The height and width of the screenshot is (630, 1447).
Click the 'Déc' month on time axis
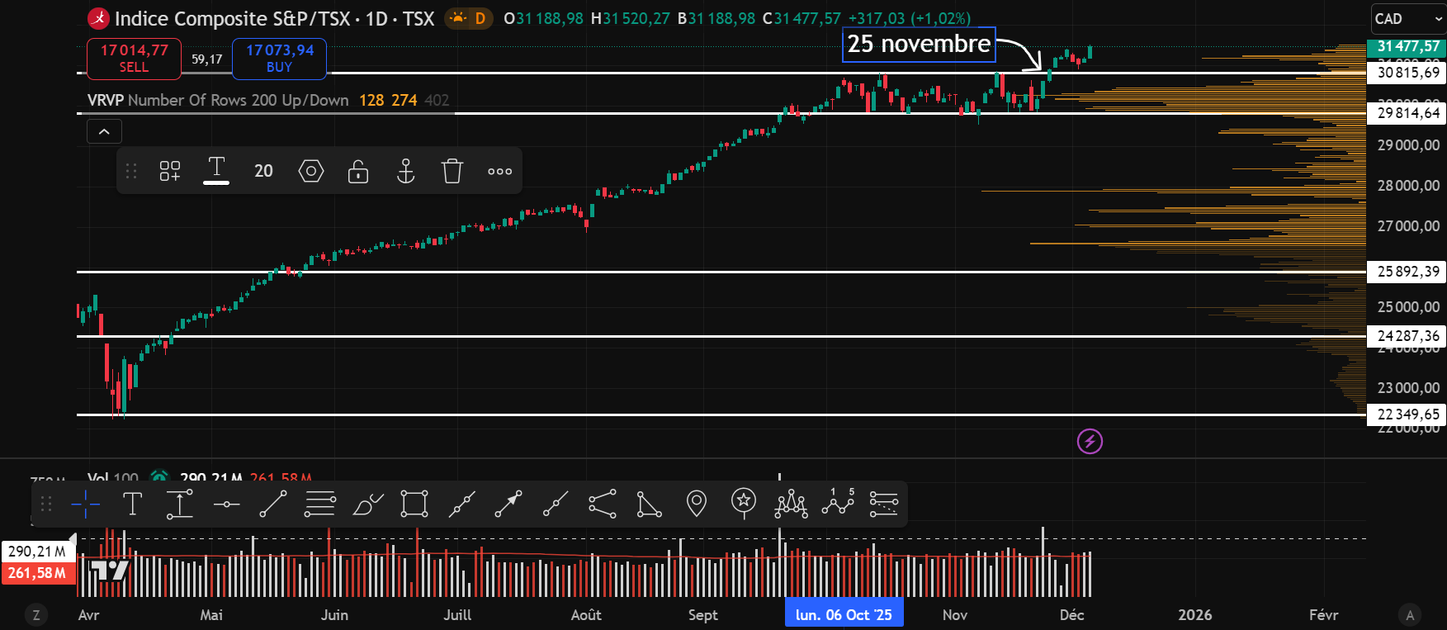pyautogui.click(x=1071, y=615)
